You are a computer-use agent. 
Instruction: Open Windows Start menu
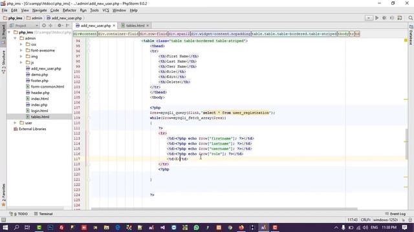(x=5, y=227)
